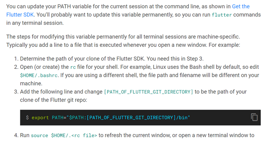Click the inline "flutter" code word
Image resolution: width=271 pixels, height=141 pixels.
222,15
